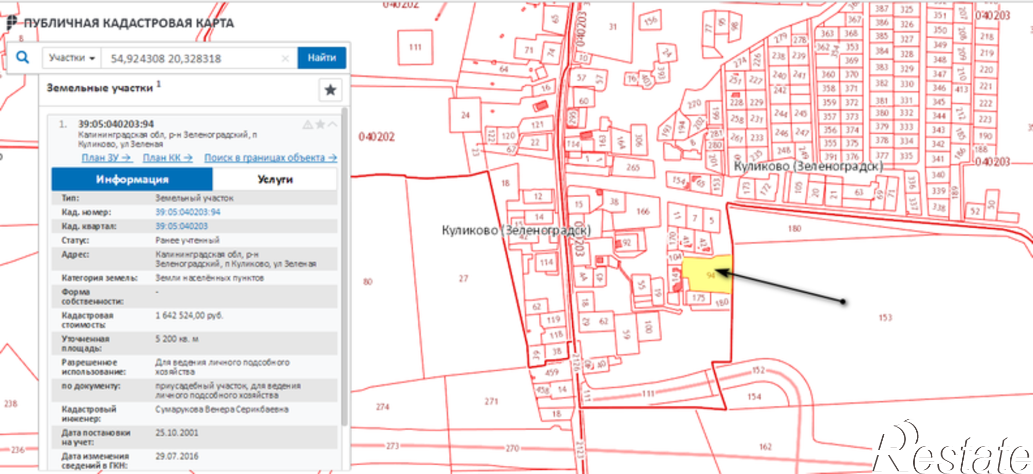Image resolution: width=1033 pixels, height=474 pixels.
Task: Open the Участки object type dropdown
Action: tap(71, 58)
